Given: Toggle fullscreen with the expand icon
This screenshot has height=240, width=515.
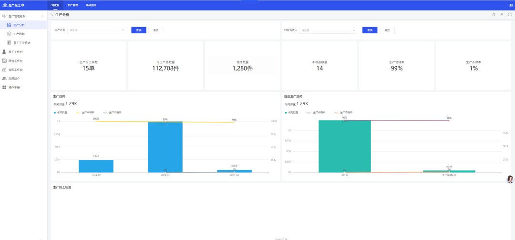Looking at the screenshot, I should click(510, 15).
